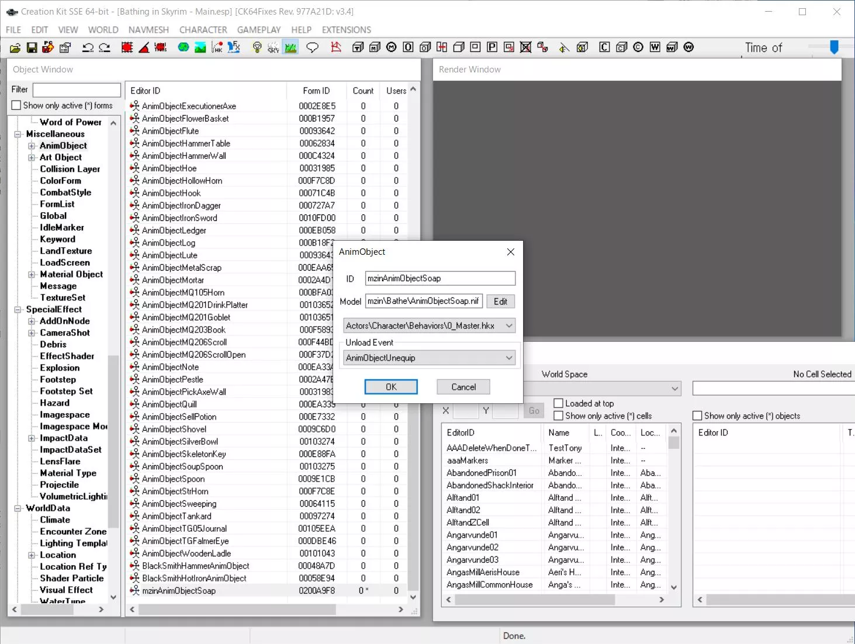Toggle the HK Havok simulation icon
This screenshot has width=855, height=644.
217,47
